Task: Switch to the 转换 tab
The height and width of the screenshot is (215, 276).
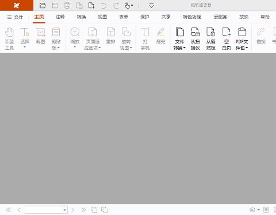Action: point(81,17)
